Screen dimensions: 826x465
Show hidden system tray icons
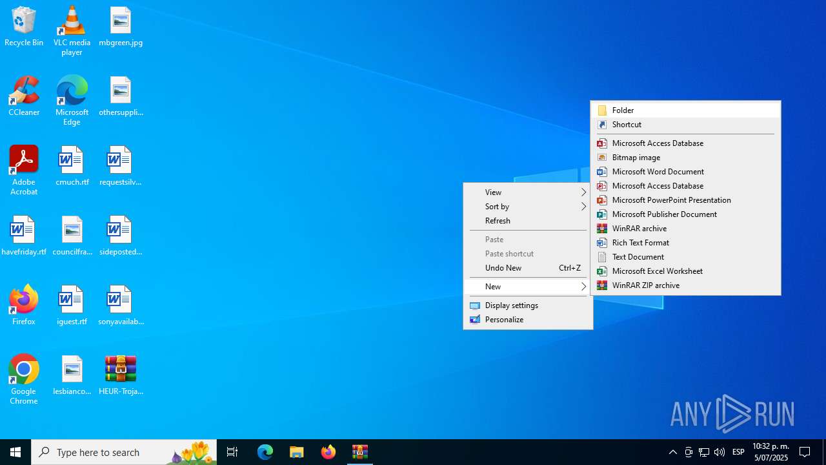coord(673,452)
